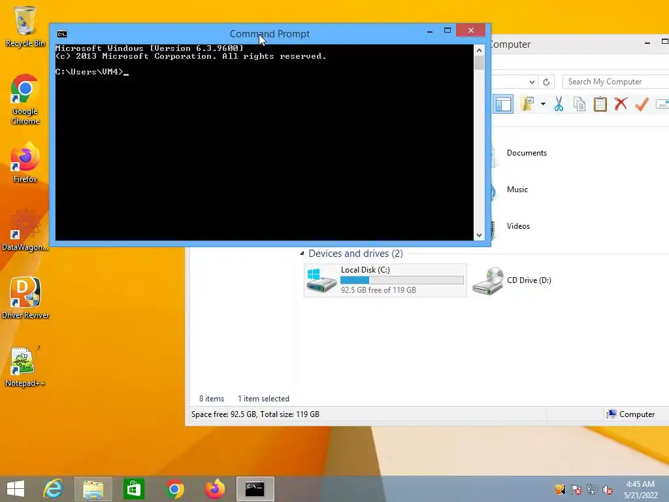Click the Cut scissors icon in the Explorer toolbar
This screenshot has width=669, height=502.
tap(559, 104)
